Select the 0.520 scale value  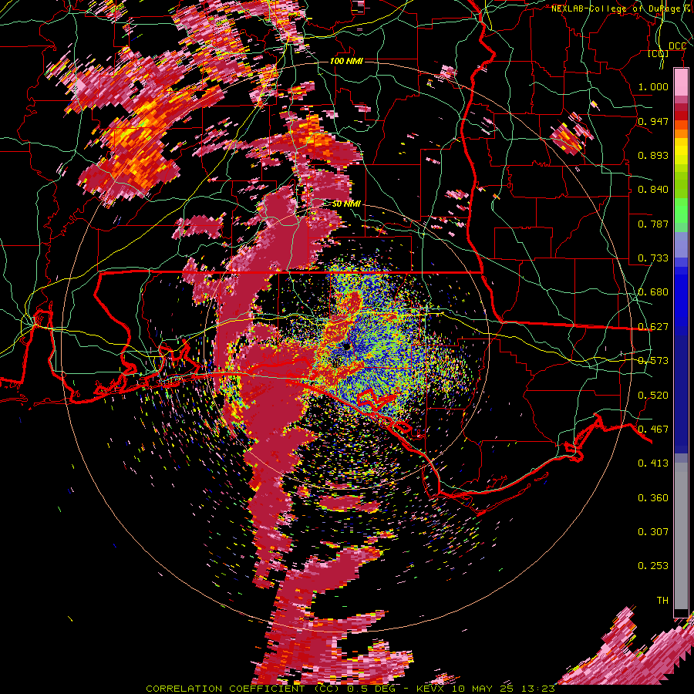(653, 396)
